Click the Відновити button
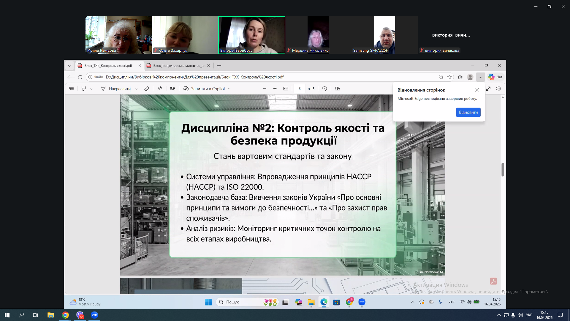This screenshot has height=321, width=570. pos(468,112)
